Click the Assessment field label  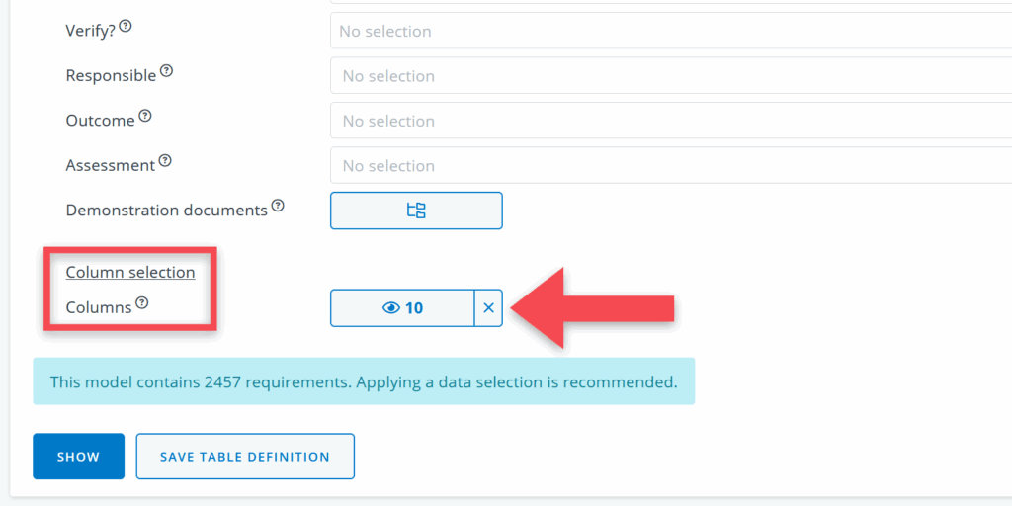click(x=111, y=166)
